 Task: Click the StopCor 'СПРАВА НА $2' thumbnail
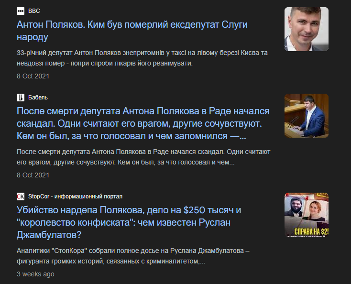coord(307,215)
